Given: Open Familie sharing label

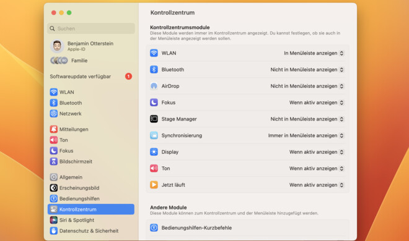Looking at the screenshot, I should coord(79,61).
